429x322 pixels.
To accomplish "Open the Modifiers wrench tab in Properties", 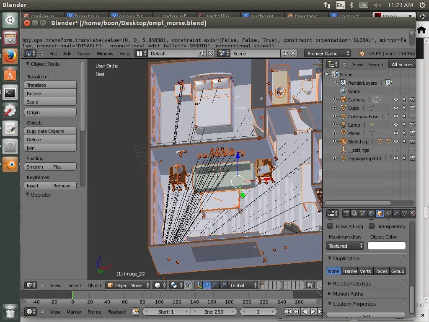I will point(396,213).
